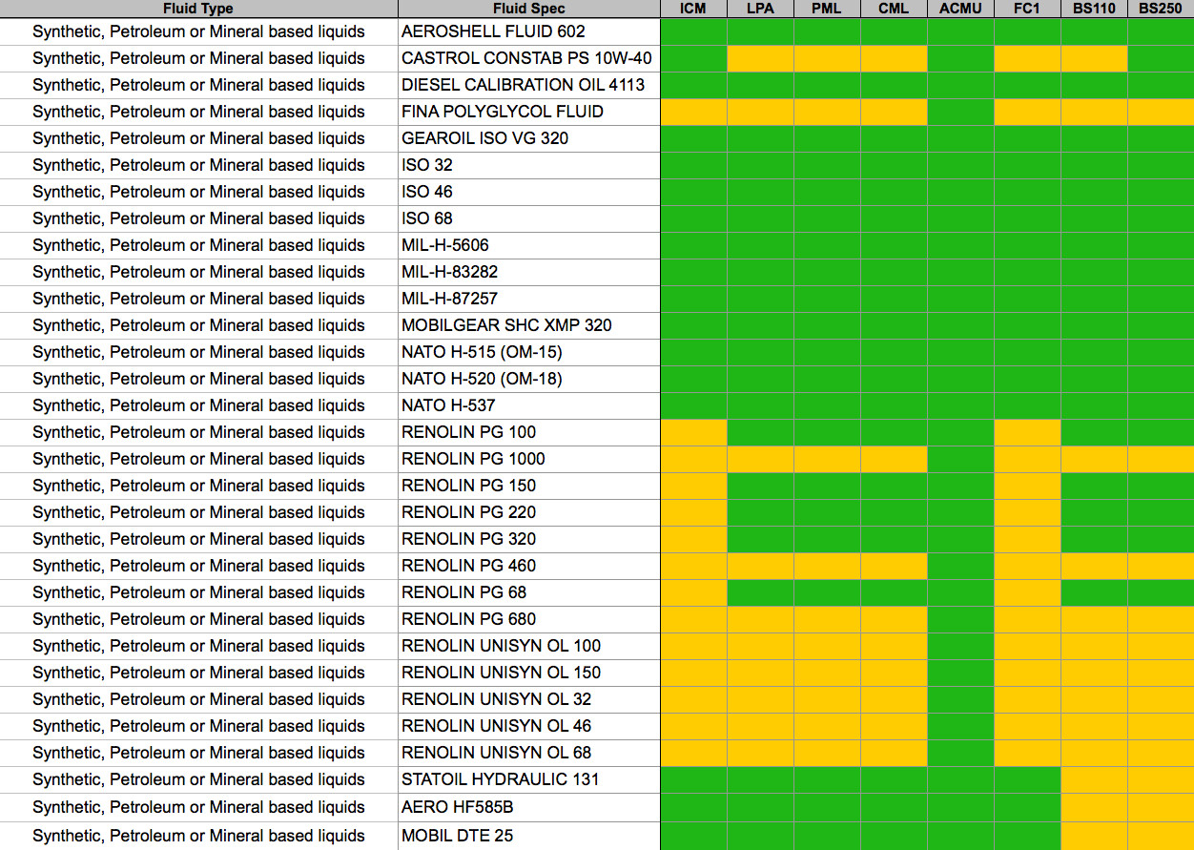Click yellow BS110 cell in RENOLIN PG 1000 row

coord(1094,459)
